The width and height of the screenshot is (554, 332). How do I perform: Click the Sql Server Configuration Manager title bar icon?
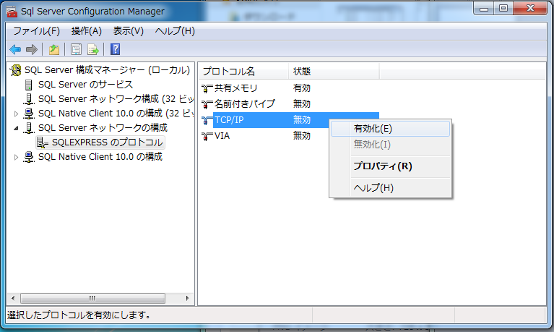(x=12, y=12)
